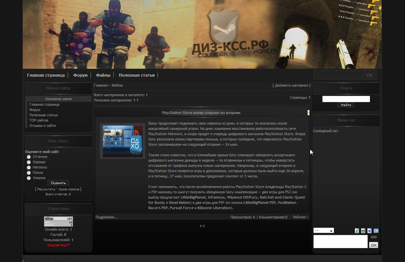Screen dimensions: 405x262
Task: Open the smiley picker in mini-chat
Action: coord(363,231)
